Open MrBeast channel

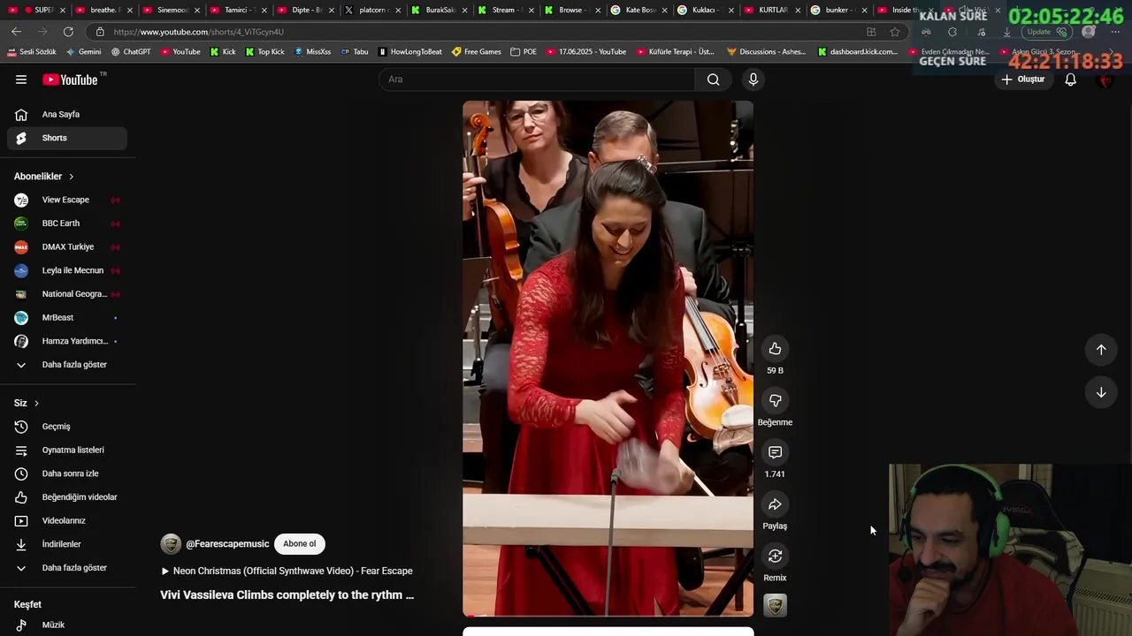67,317
